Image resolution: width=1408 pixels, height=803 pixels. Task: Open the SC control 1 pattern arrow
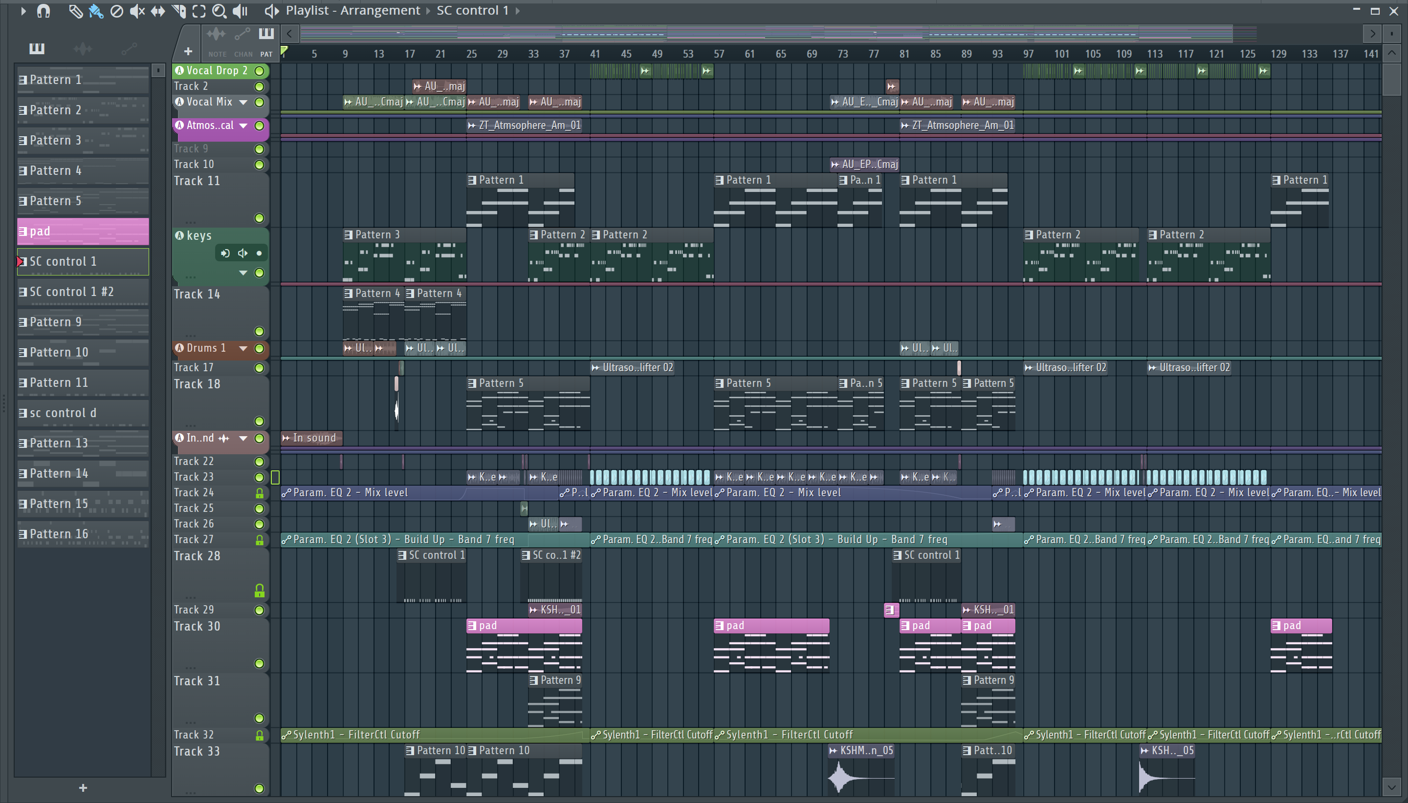(517, 10)
